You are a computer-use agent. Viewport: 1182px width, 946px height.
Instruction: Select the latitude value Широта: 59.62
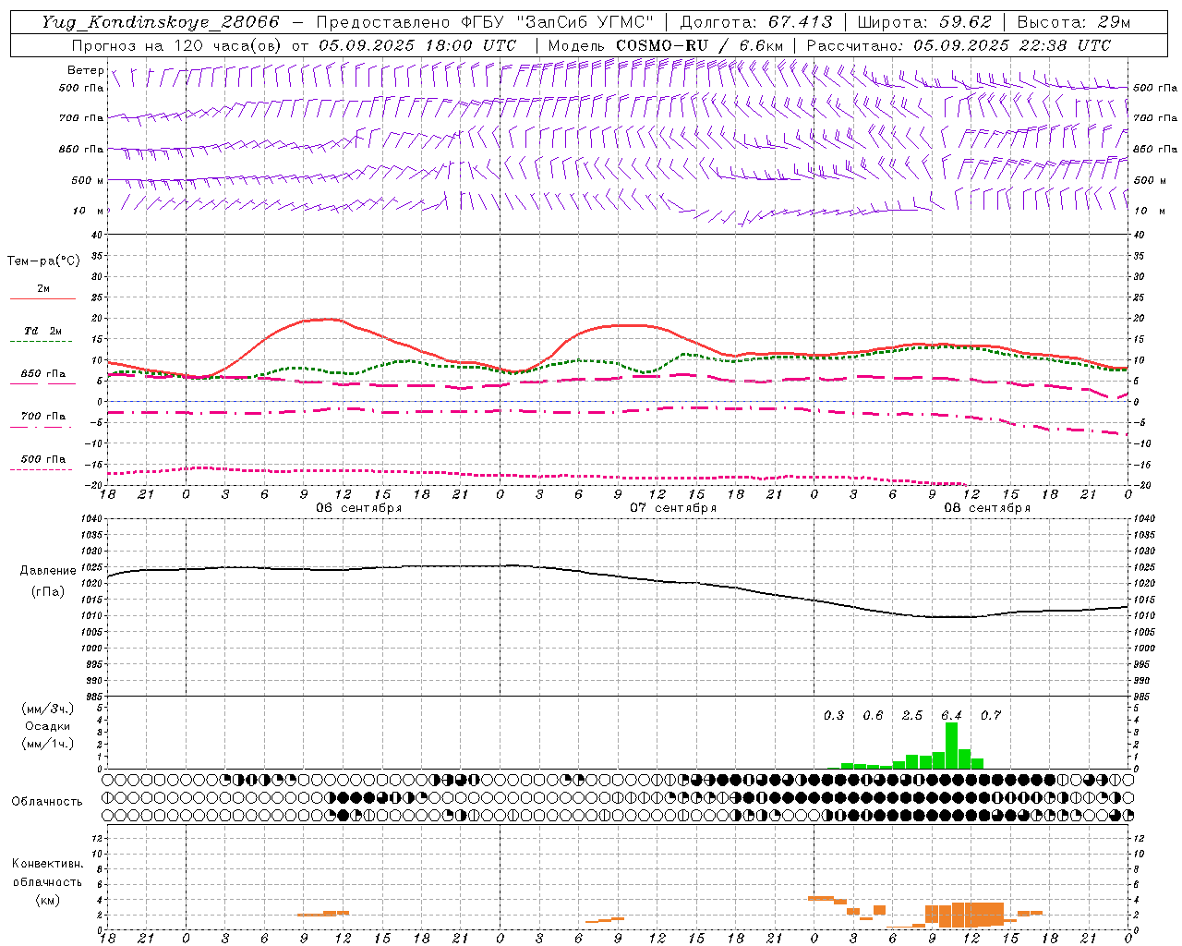click(x=924, y=22)
